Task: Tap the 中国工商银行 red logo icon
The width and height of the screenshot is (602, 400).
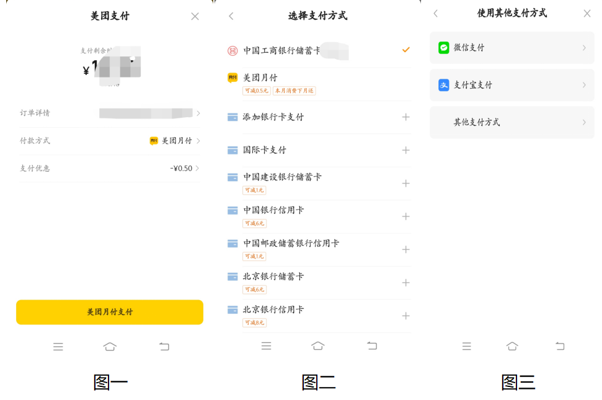Action: click(232, 51)
